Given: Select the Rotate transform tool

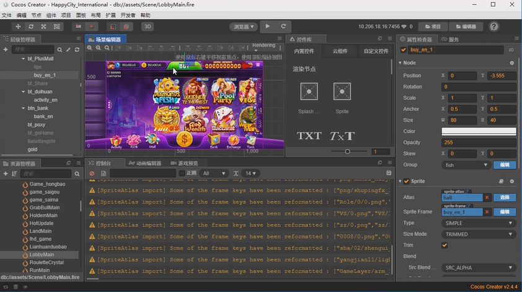Looking at the screenshot, I should [x=31, y=27].
